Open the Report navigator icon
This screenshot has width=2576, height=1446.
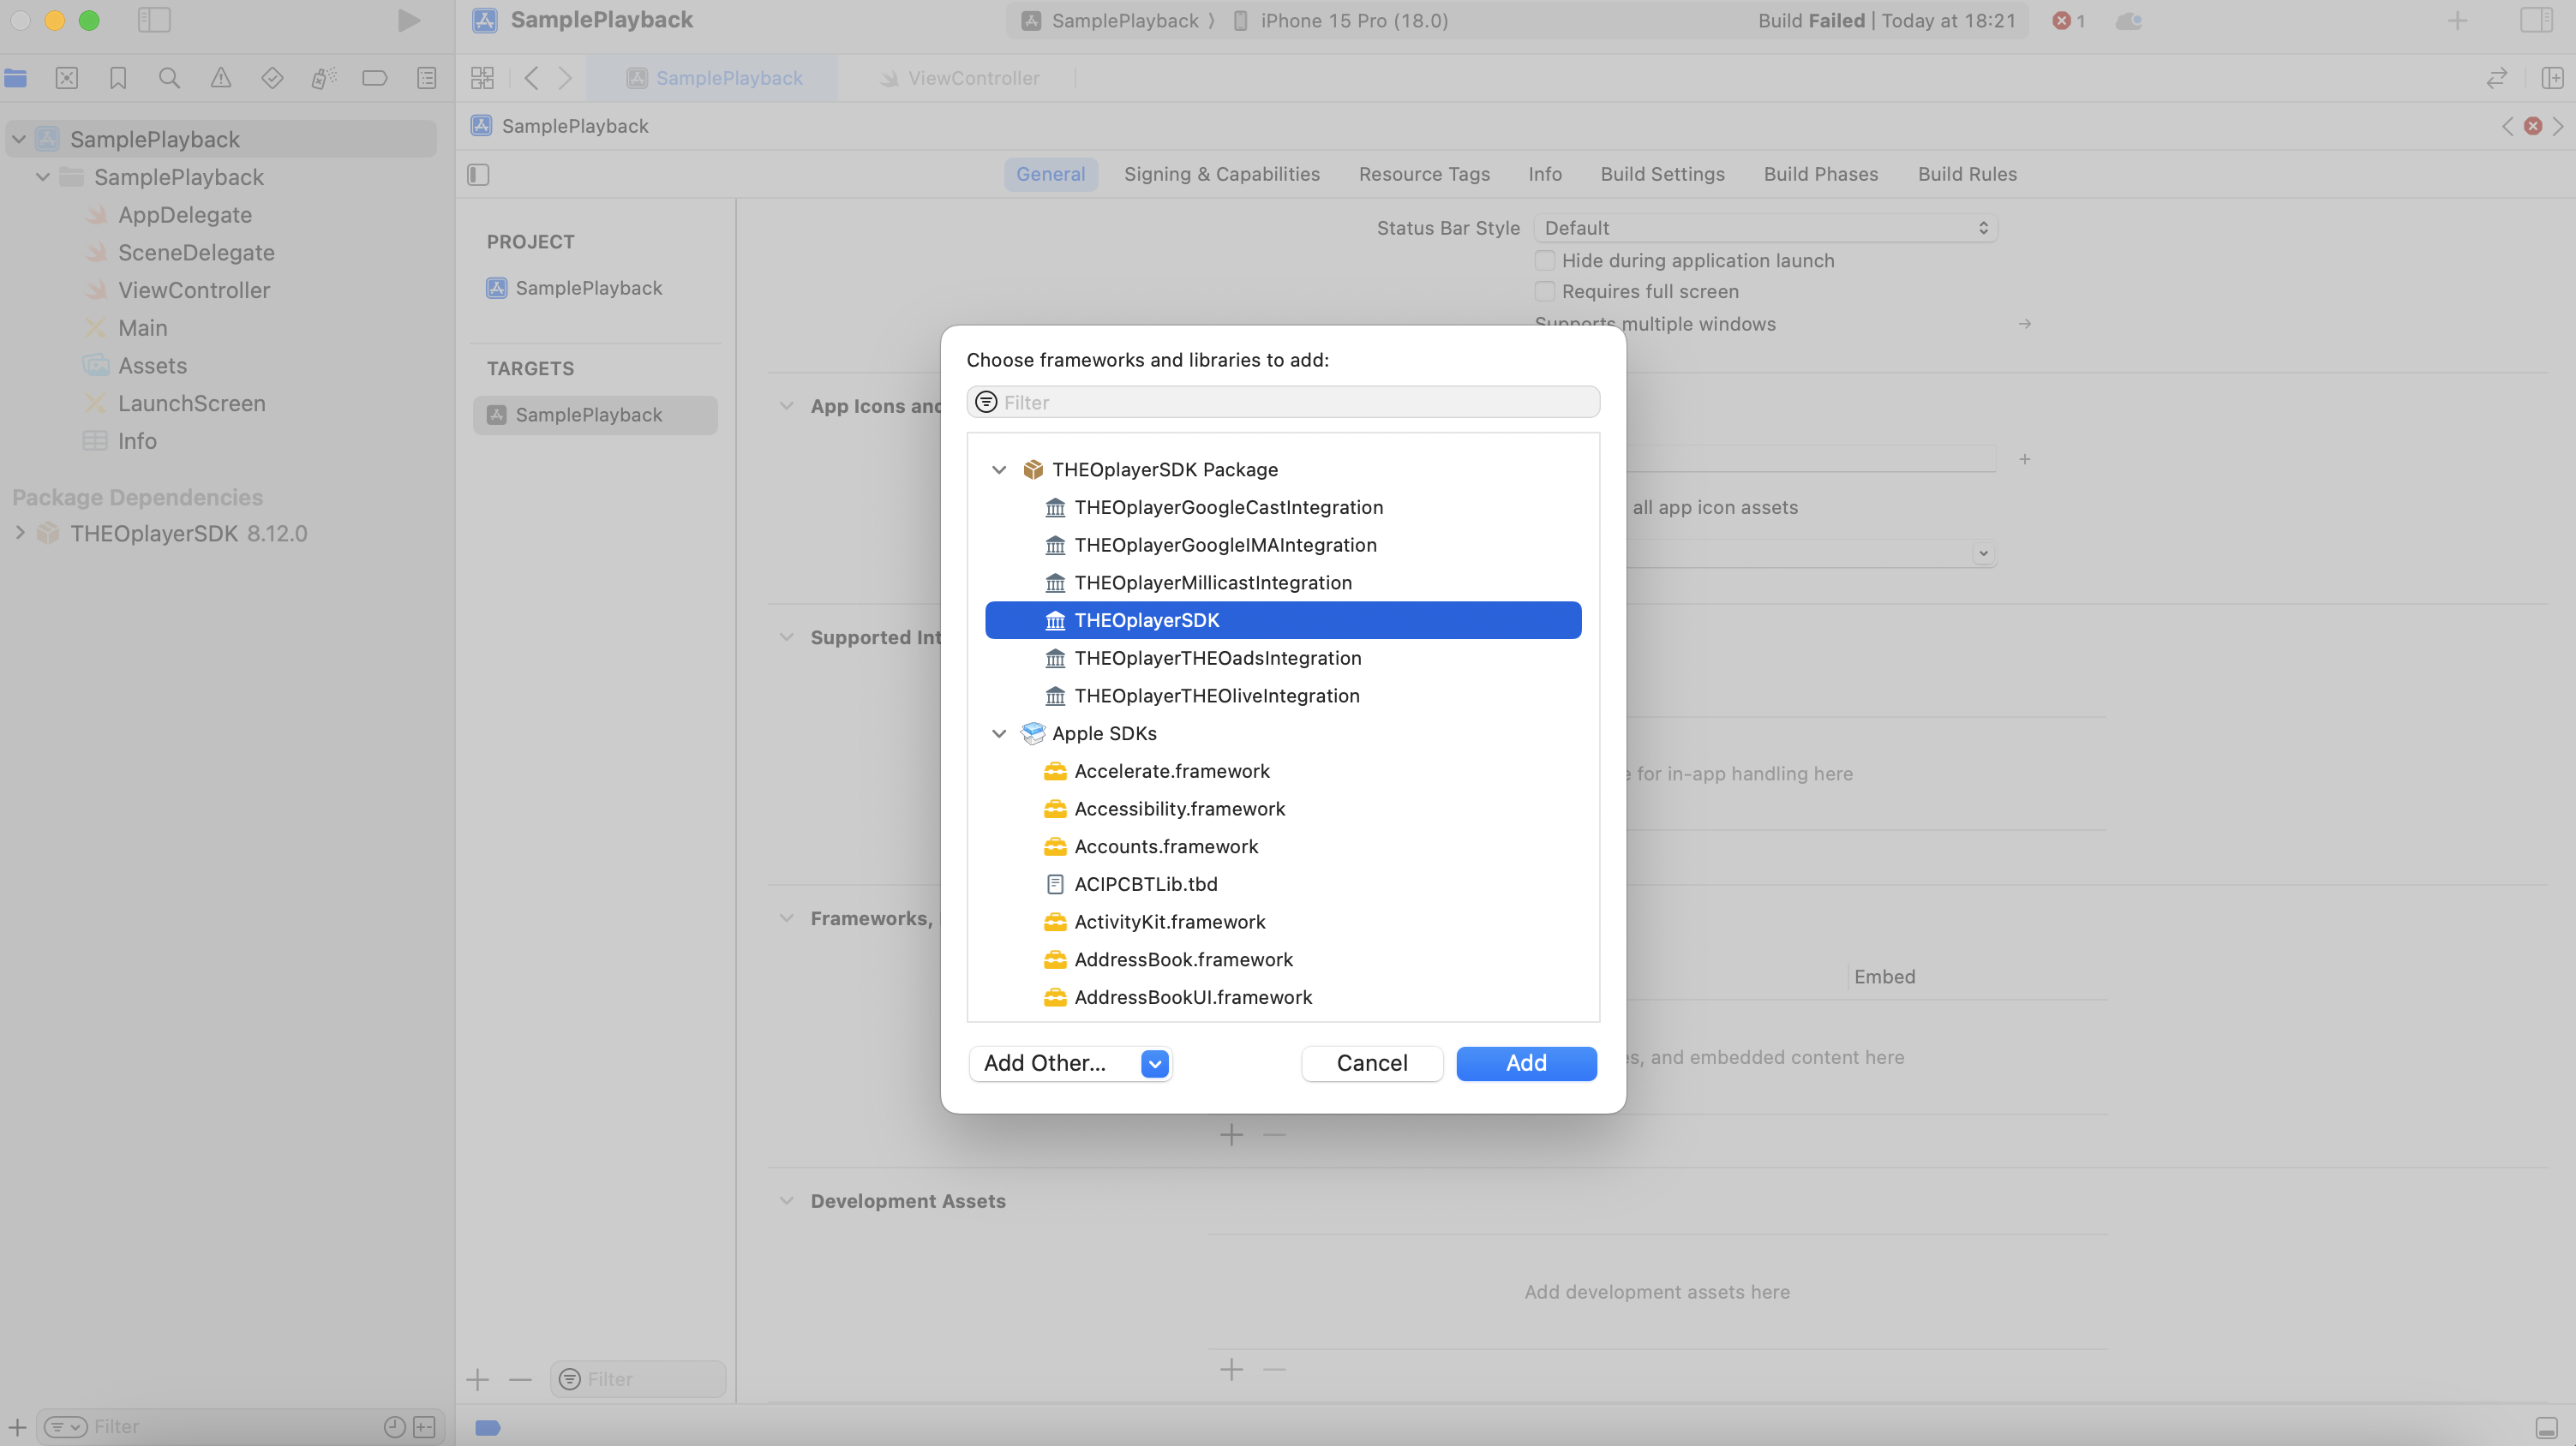click(426, 78)
